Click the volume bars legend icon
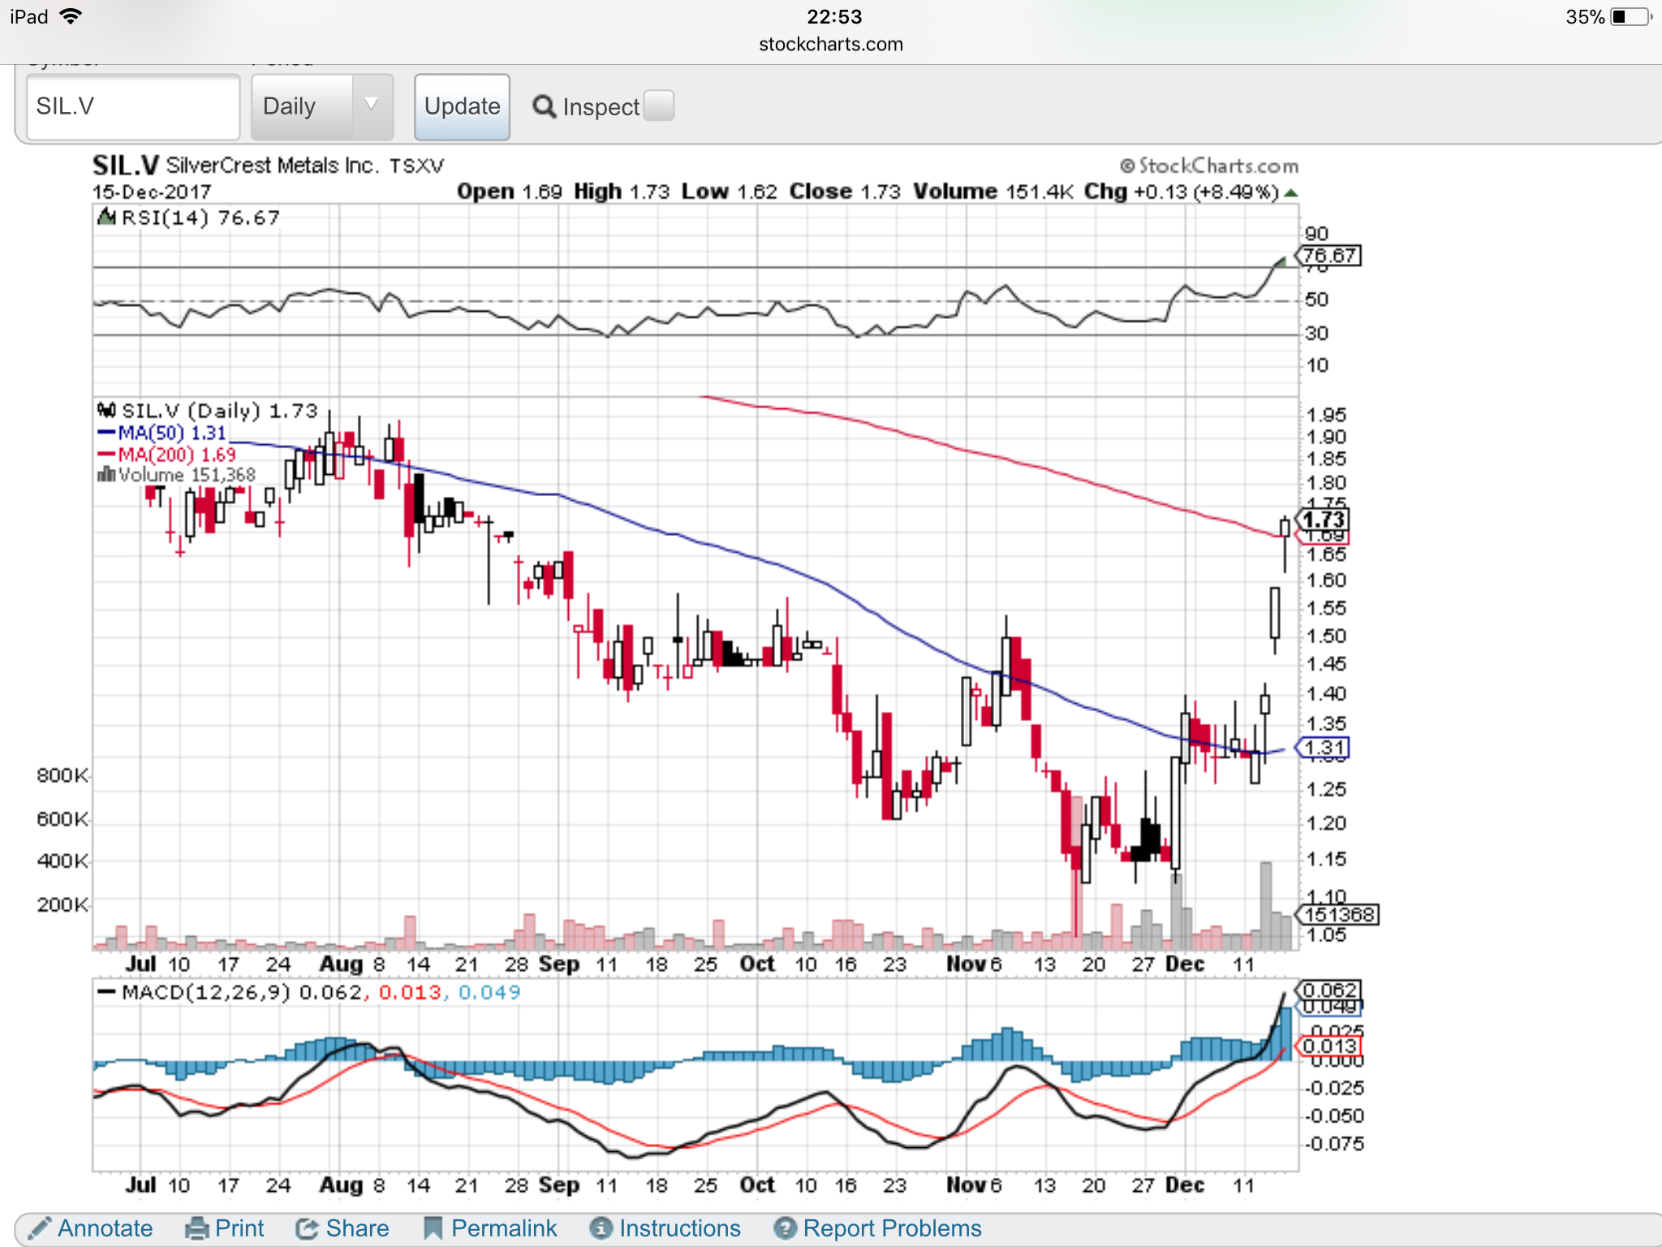1662x1247 pixels. (x=105, y=474)
